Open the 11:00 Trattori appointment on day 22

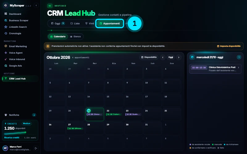tap(114, 114)
